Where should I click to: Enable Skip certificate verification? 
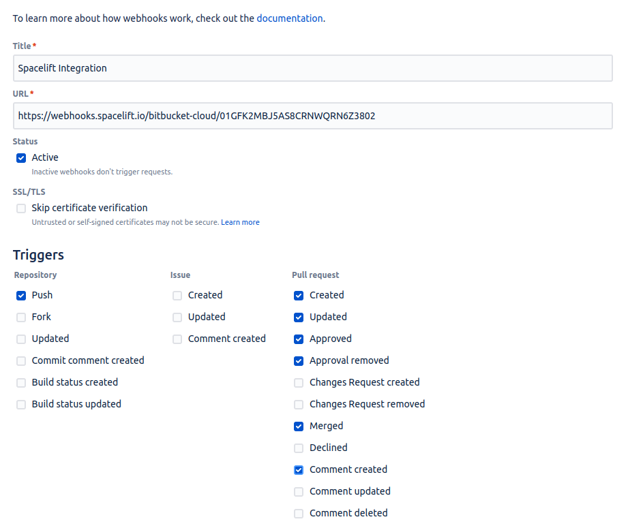click(21, 208)
